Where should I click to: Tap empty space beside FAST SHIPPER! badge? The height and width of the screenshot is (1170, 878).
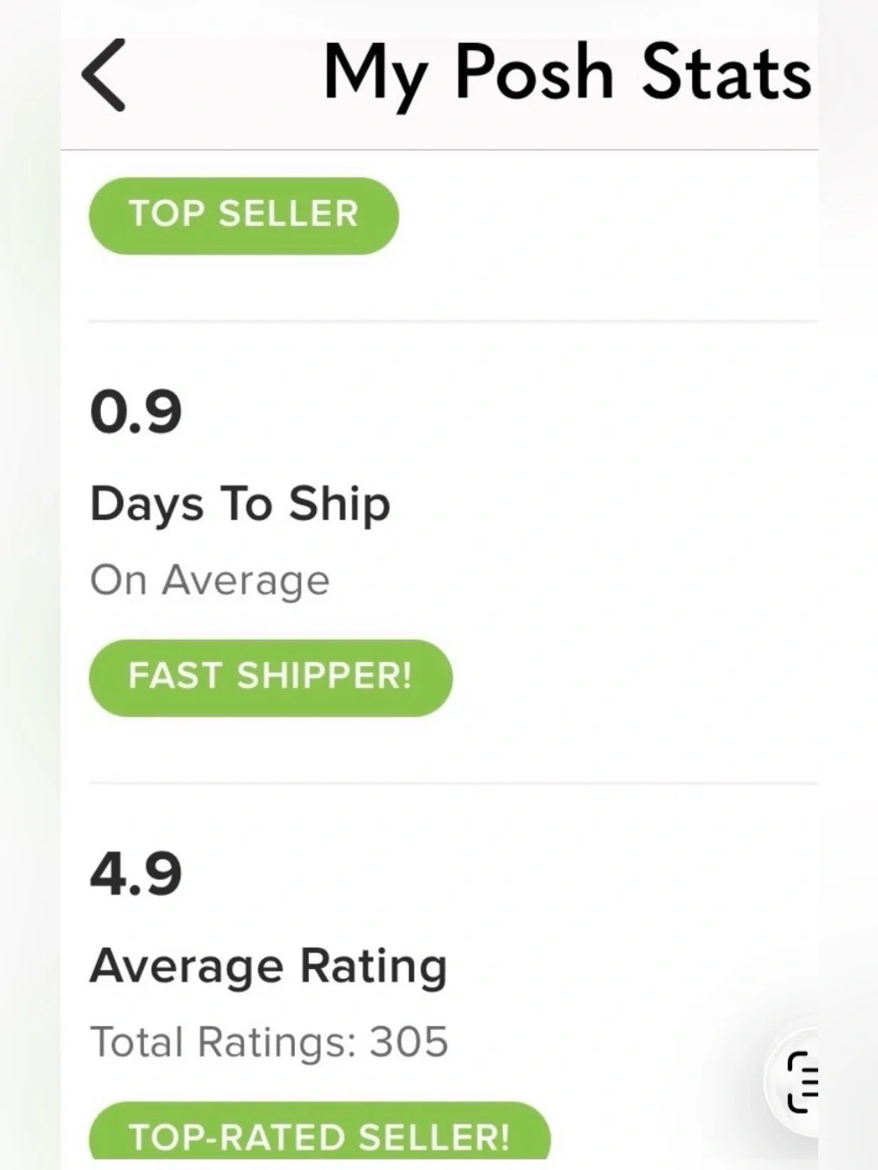(x=632, y=678)
